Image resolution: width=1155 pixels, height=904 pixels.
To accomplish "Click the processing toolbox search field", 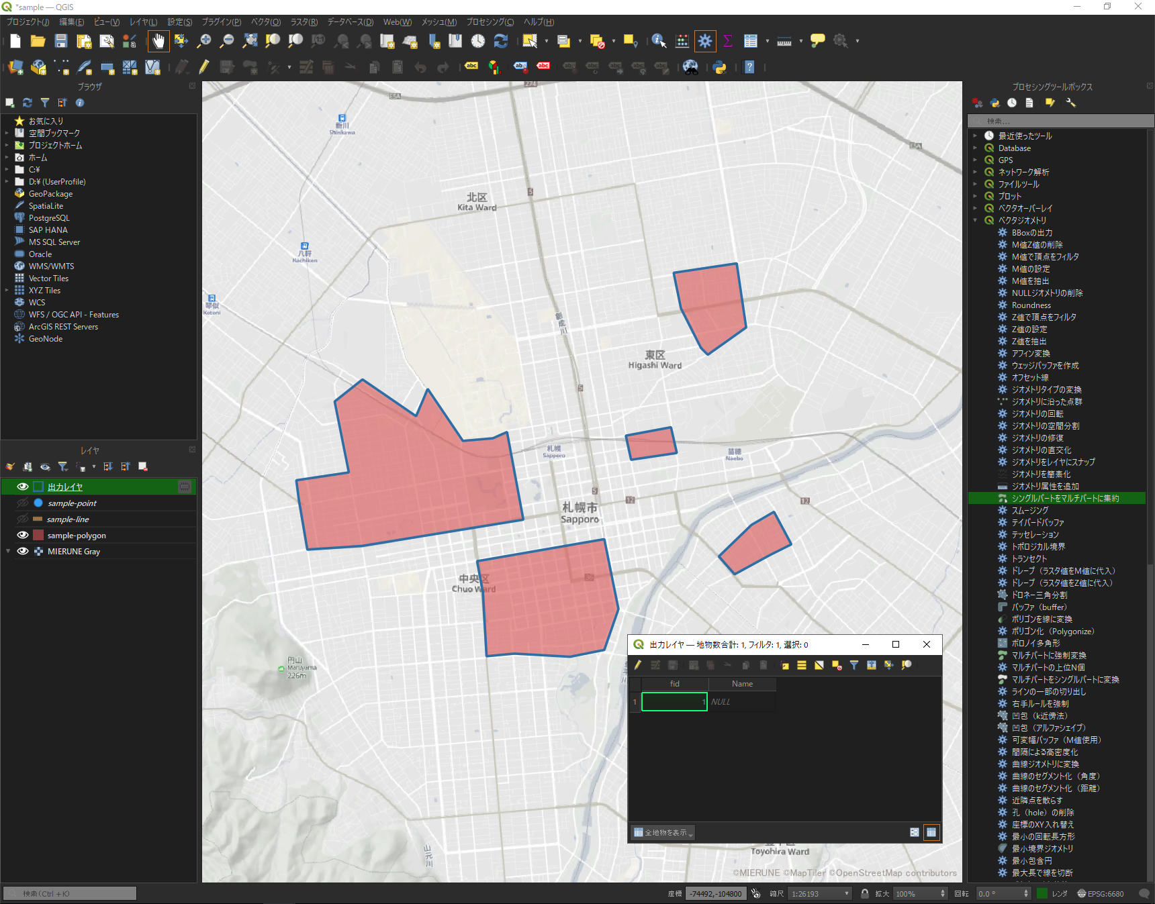I will click(x=1060, y=121).
